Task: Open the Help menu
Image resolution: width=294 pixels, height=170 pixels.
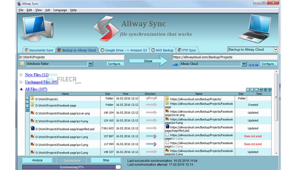Action: 73,10
